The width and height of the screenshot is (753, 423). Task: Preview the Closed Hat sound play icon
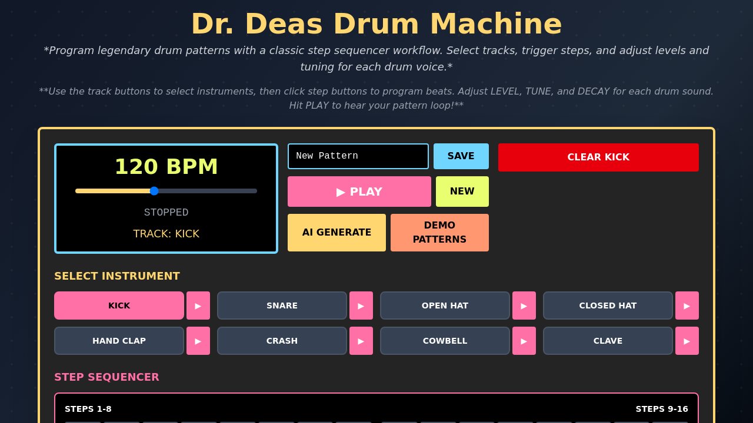point(687,305)
